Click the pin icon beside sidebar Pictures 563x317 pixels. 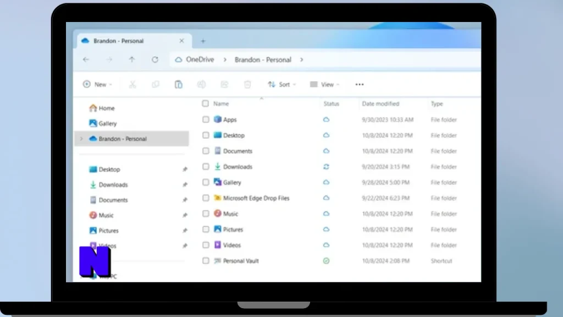(185, 231)
